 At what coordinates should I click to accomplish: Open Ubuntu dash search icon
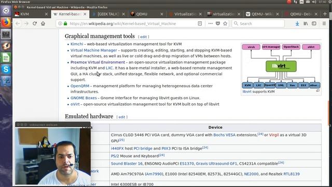click(x=6, y=10)
